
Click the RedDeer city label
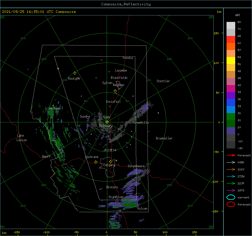coord(119,85)
